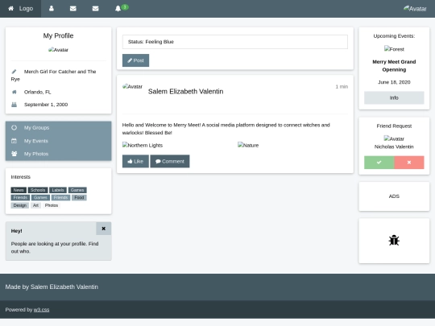This screenshot has height=326, width=435.
Task: Select the birthday cake icon beside September date
Action: click(x=14, y=105)
